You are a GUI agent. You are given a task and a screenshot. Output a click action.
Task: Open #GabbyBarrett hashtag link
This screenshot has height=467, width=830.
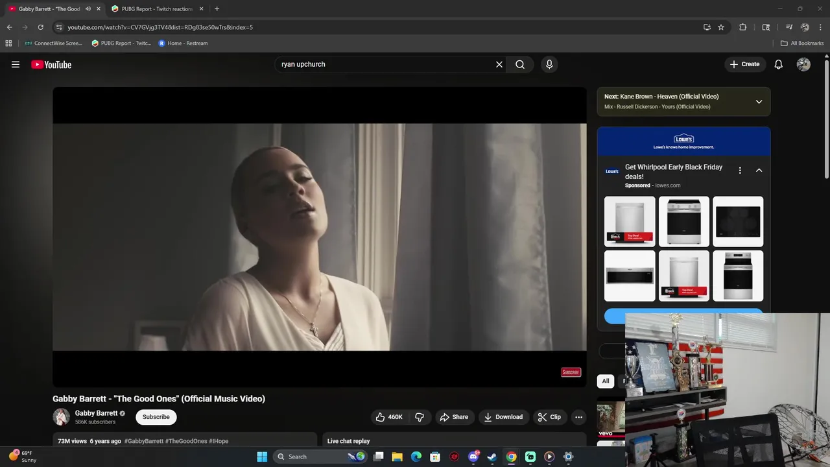(144, 441)
